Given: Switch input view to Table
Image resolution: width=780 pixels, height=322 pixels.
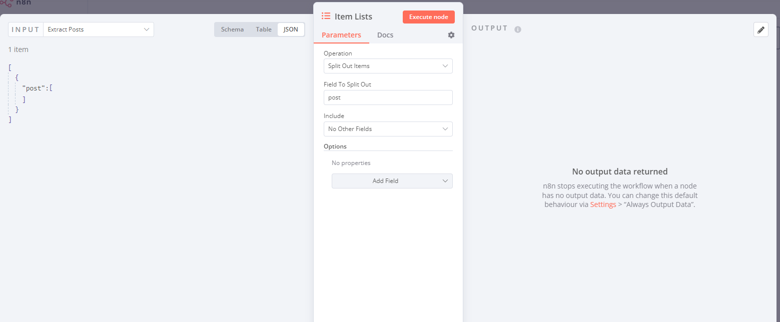Looking at the screenshot, I should pos(264,29).
